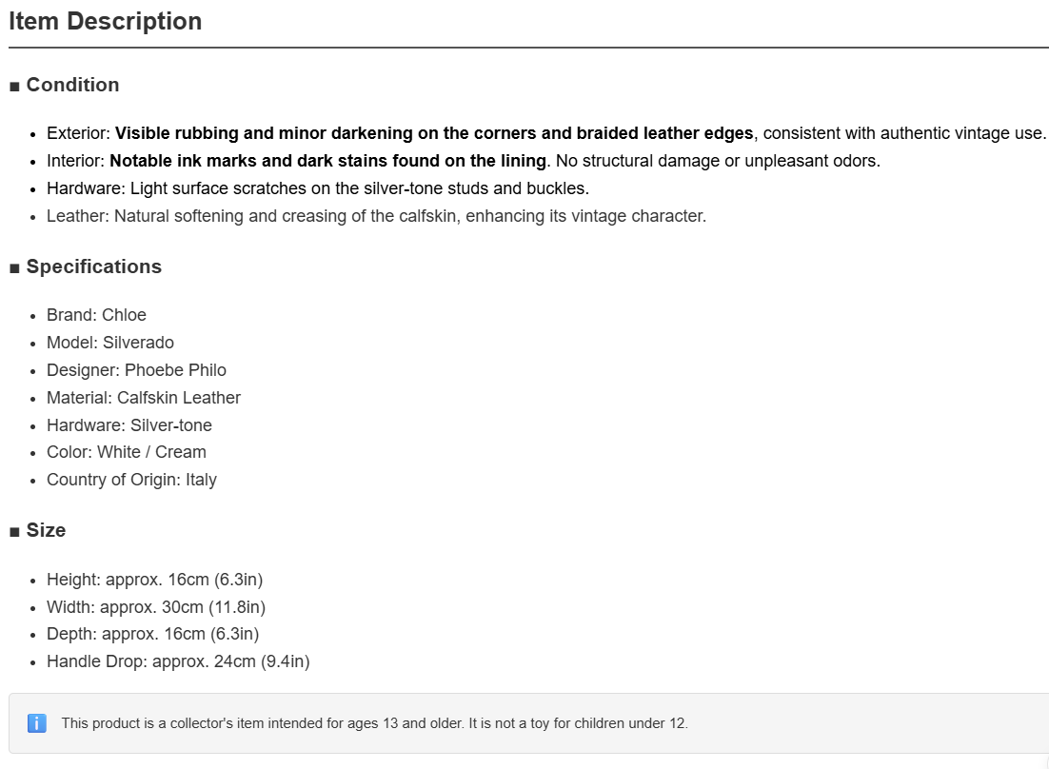Screen dimensions: 1049x769
Task: Click the Handle Drop 24cm line
Action: point(178,661)
